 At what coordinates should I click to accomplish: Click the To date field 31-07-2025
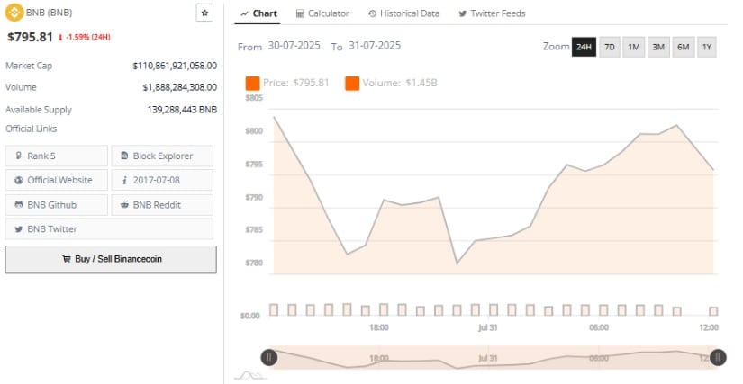[375, 46]
